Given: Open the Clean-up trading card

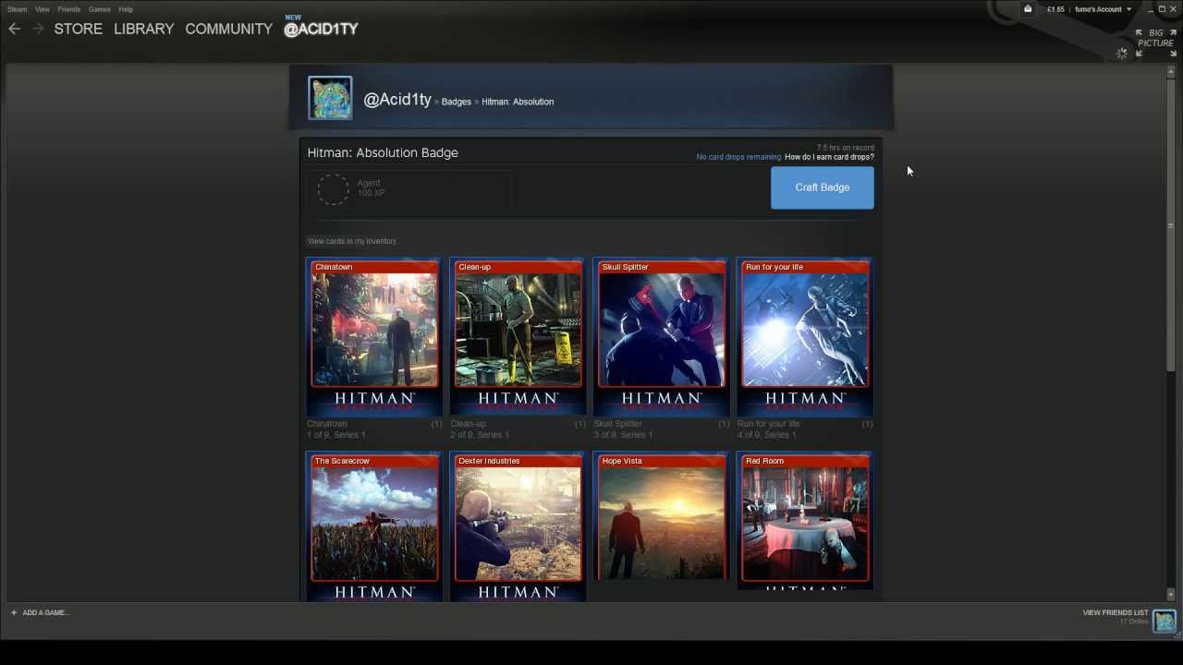Looking at the screenshot, I should (x=518, y=338).
